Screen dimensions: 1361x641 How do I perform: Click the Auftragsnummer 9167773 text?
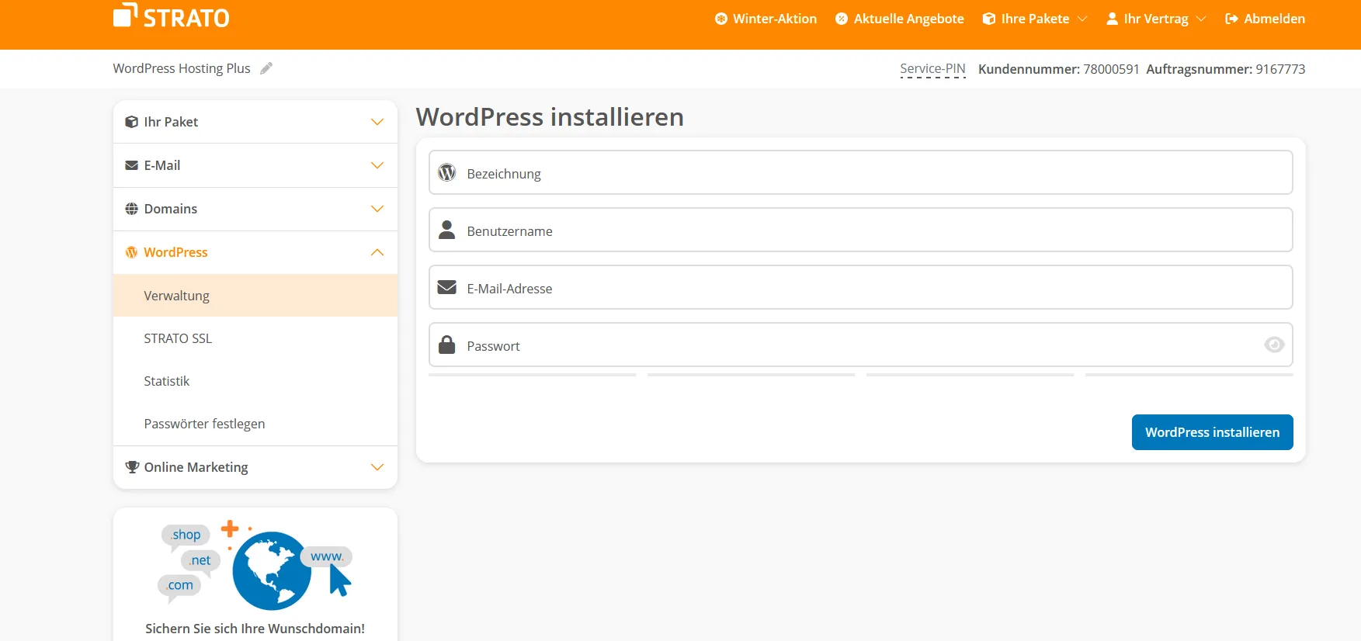[1226, 69]
